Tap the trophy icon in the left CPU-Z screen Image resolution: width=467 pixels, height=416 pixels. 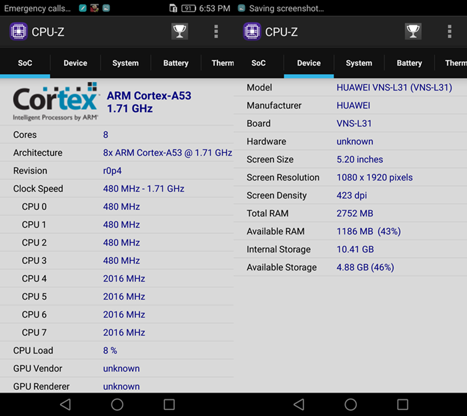click(179, 31)
